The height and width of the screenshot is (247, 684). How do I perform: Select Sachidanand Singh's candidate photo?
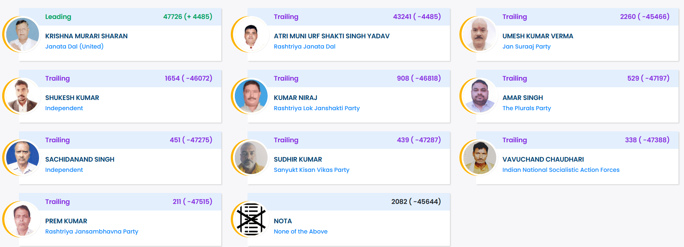[23, 158]
